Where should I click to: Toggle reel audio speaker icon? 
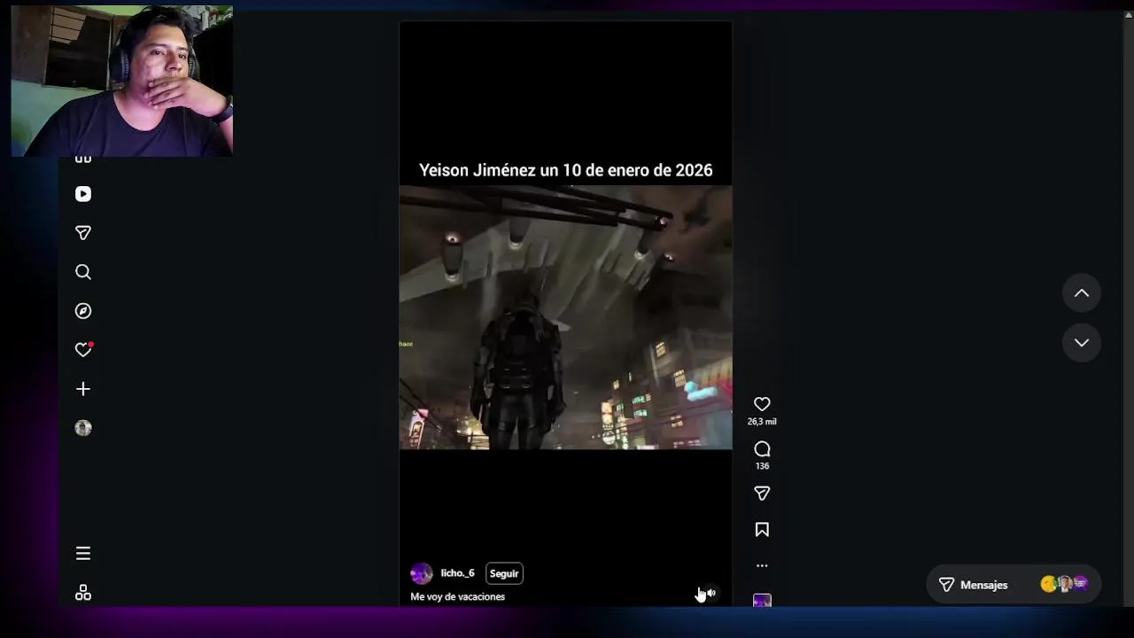point(711,593)
